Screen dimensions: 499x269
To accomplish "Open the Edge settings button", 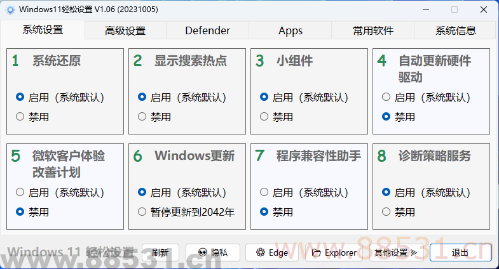I will (272, 253).
